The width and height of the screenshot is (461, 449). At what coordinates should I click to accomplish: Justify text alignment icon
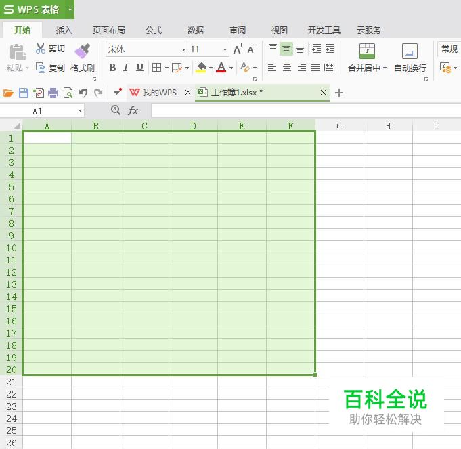(x=315, y=68)
